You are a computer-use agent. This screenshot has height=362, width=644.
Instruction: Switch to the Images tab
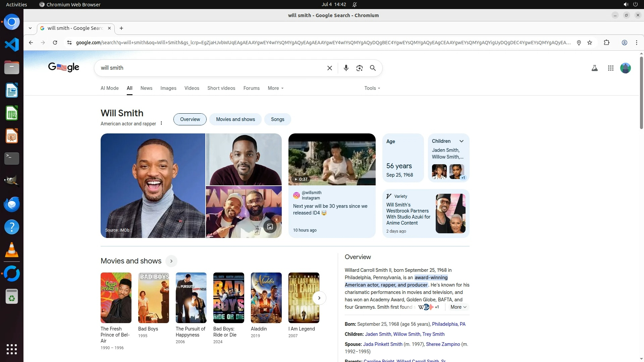[168, 88]
